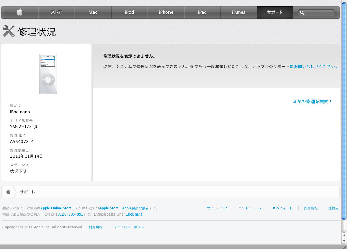Open the iTunes navigation tab
Screen dimensions: 347x249
(239, 12)
